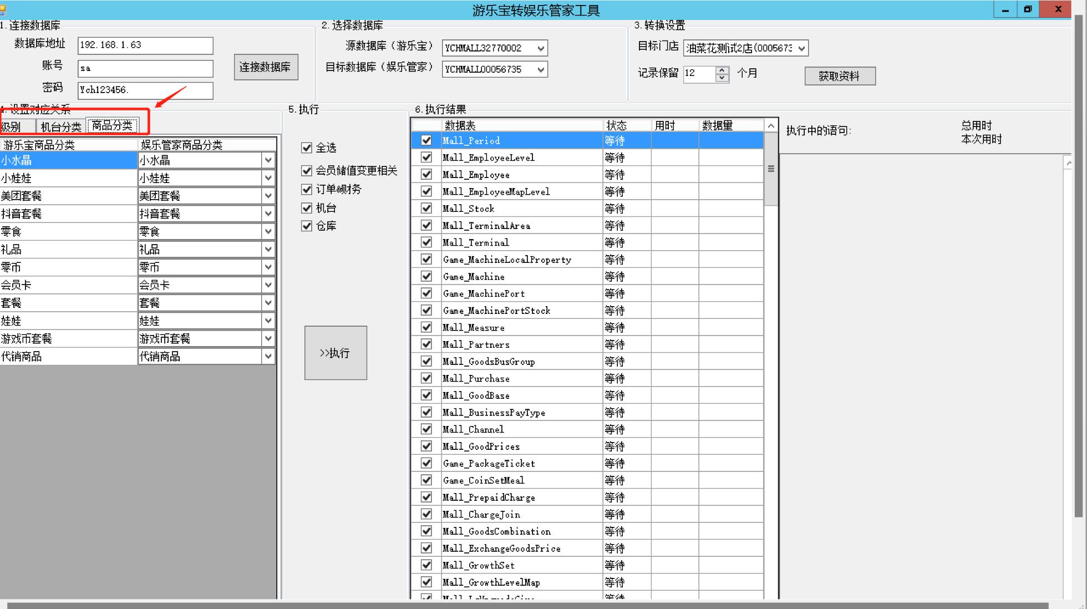Screen dimensions: 1087x609
Task: Decrease 记录保留 months with down arrow
Action: coord(722,78)
